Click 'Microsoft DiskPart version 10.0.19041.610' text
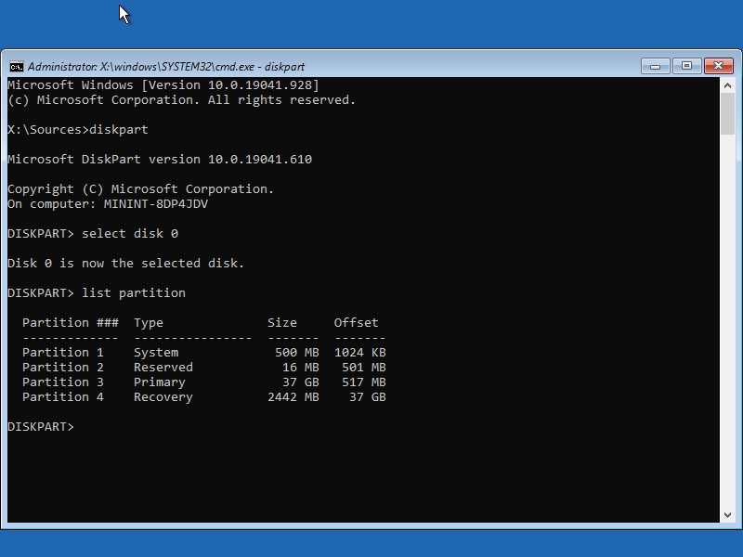 pos(160,159)
